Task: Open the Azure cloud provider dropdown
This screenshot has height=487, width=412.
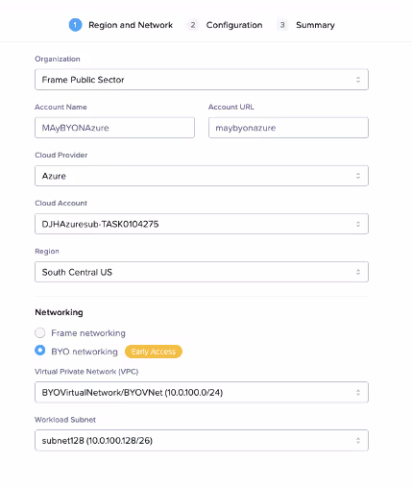Action: point(202,176)
